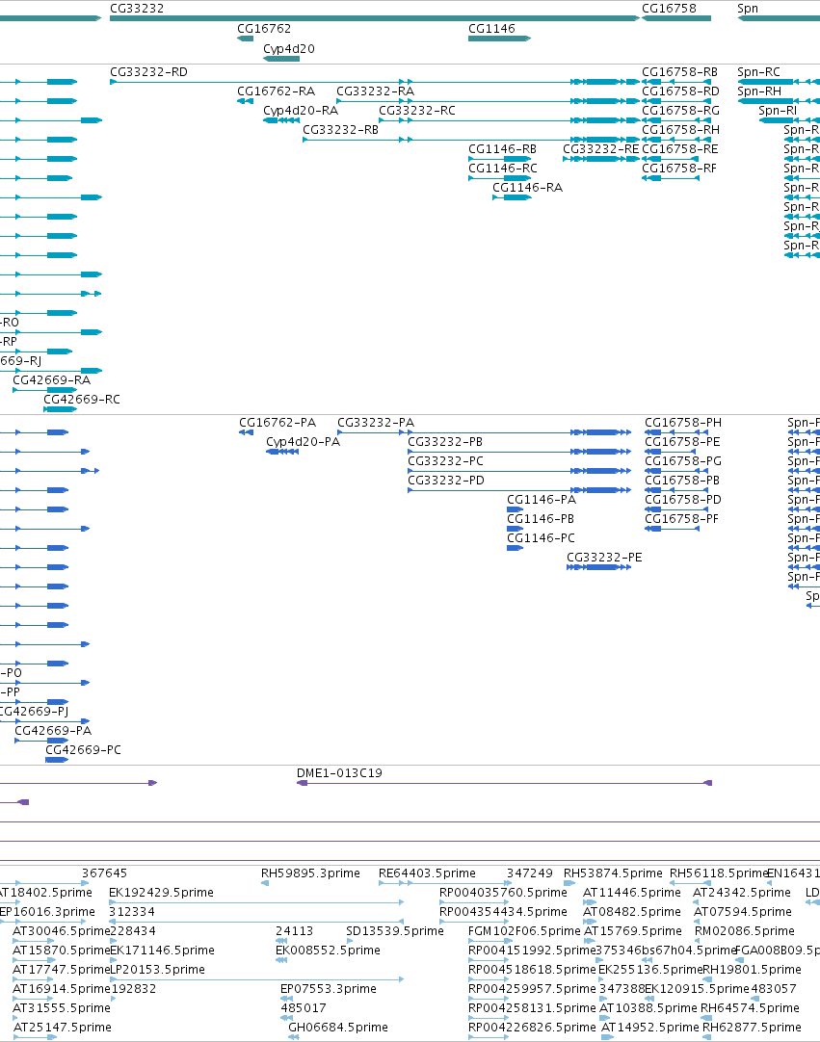Click transcript CG16758-RE

pos(671,159)
